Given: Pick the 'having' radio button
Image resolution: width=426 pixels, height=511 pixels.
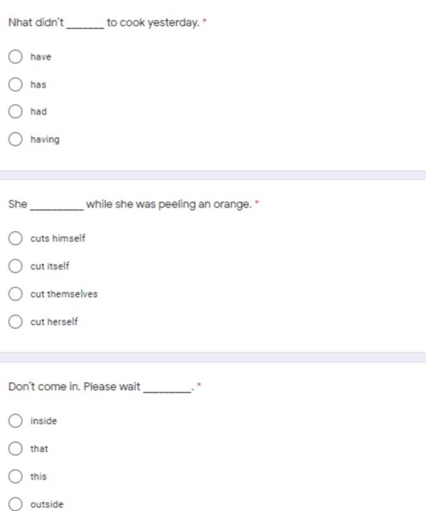Looking at the screenshot, I should click(15, 139).
